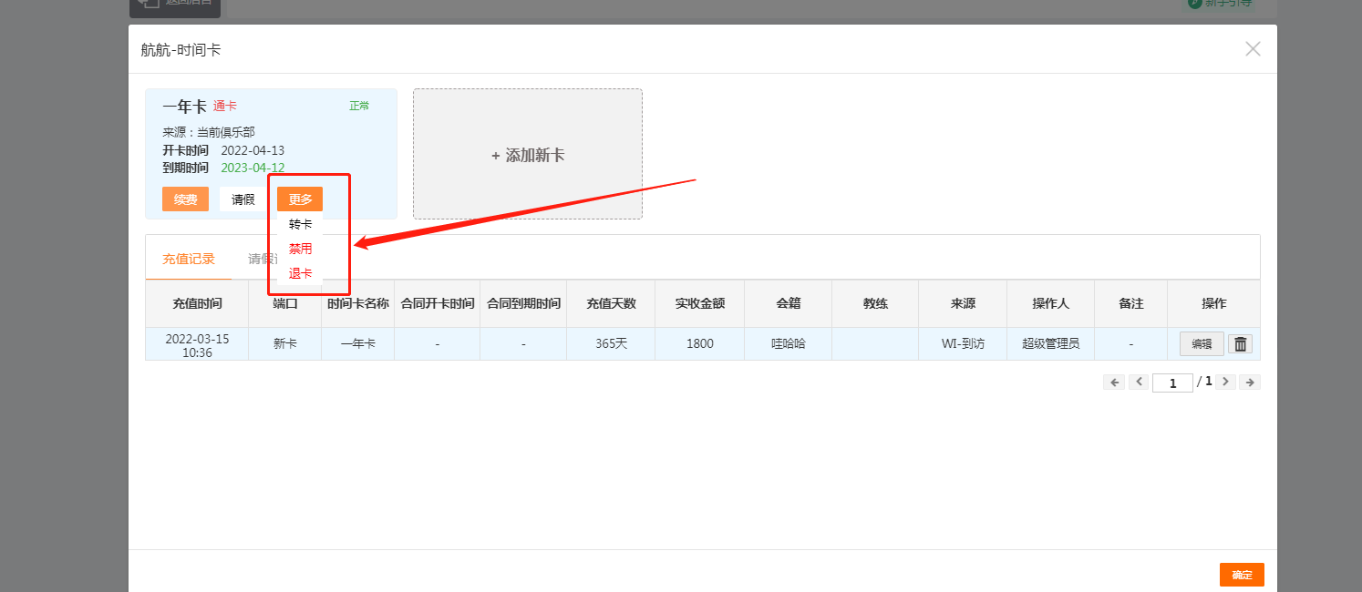The width and height of the screenshot is (1362, 592).
Task: Open the 请假 records tab
Action: pyautogui.click(x=259, y=259)
